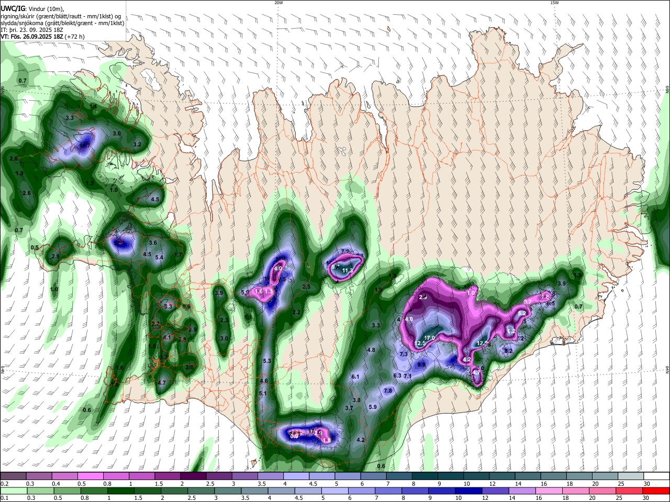
Task: Select the 3.7 precipitation value
Action: tap(349, 408)
